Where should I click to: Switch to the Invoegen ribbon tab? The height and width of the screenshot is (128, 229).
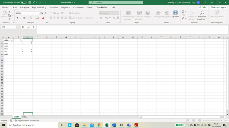click(24, 7)
